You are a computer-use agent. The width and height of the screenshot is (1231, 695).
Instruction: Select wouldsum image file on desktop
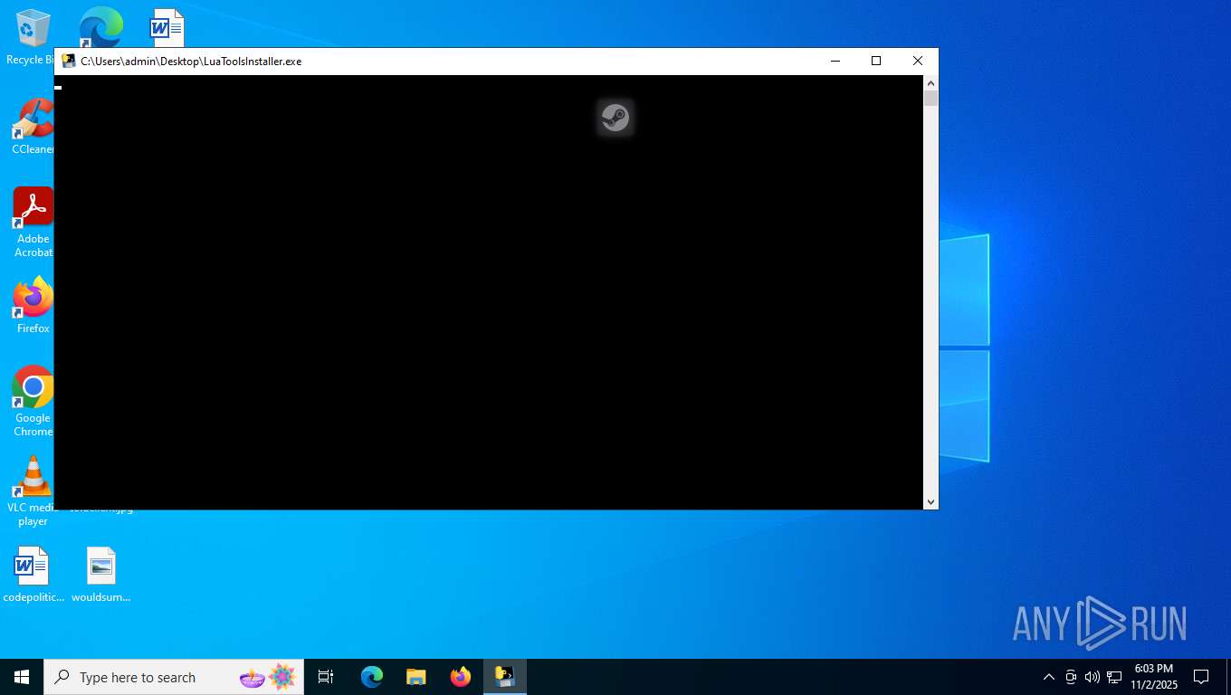[101, 575]
